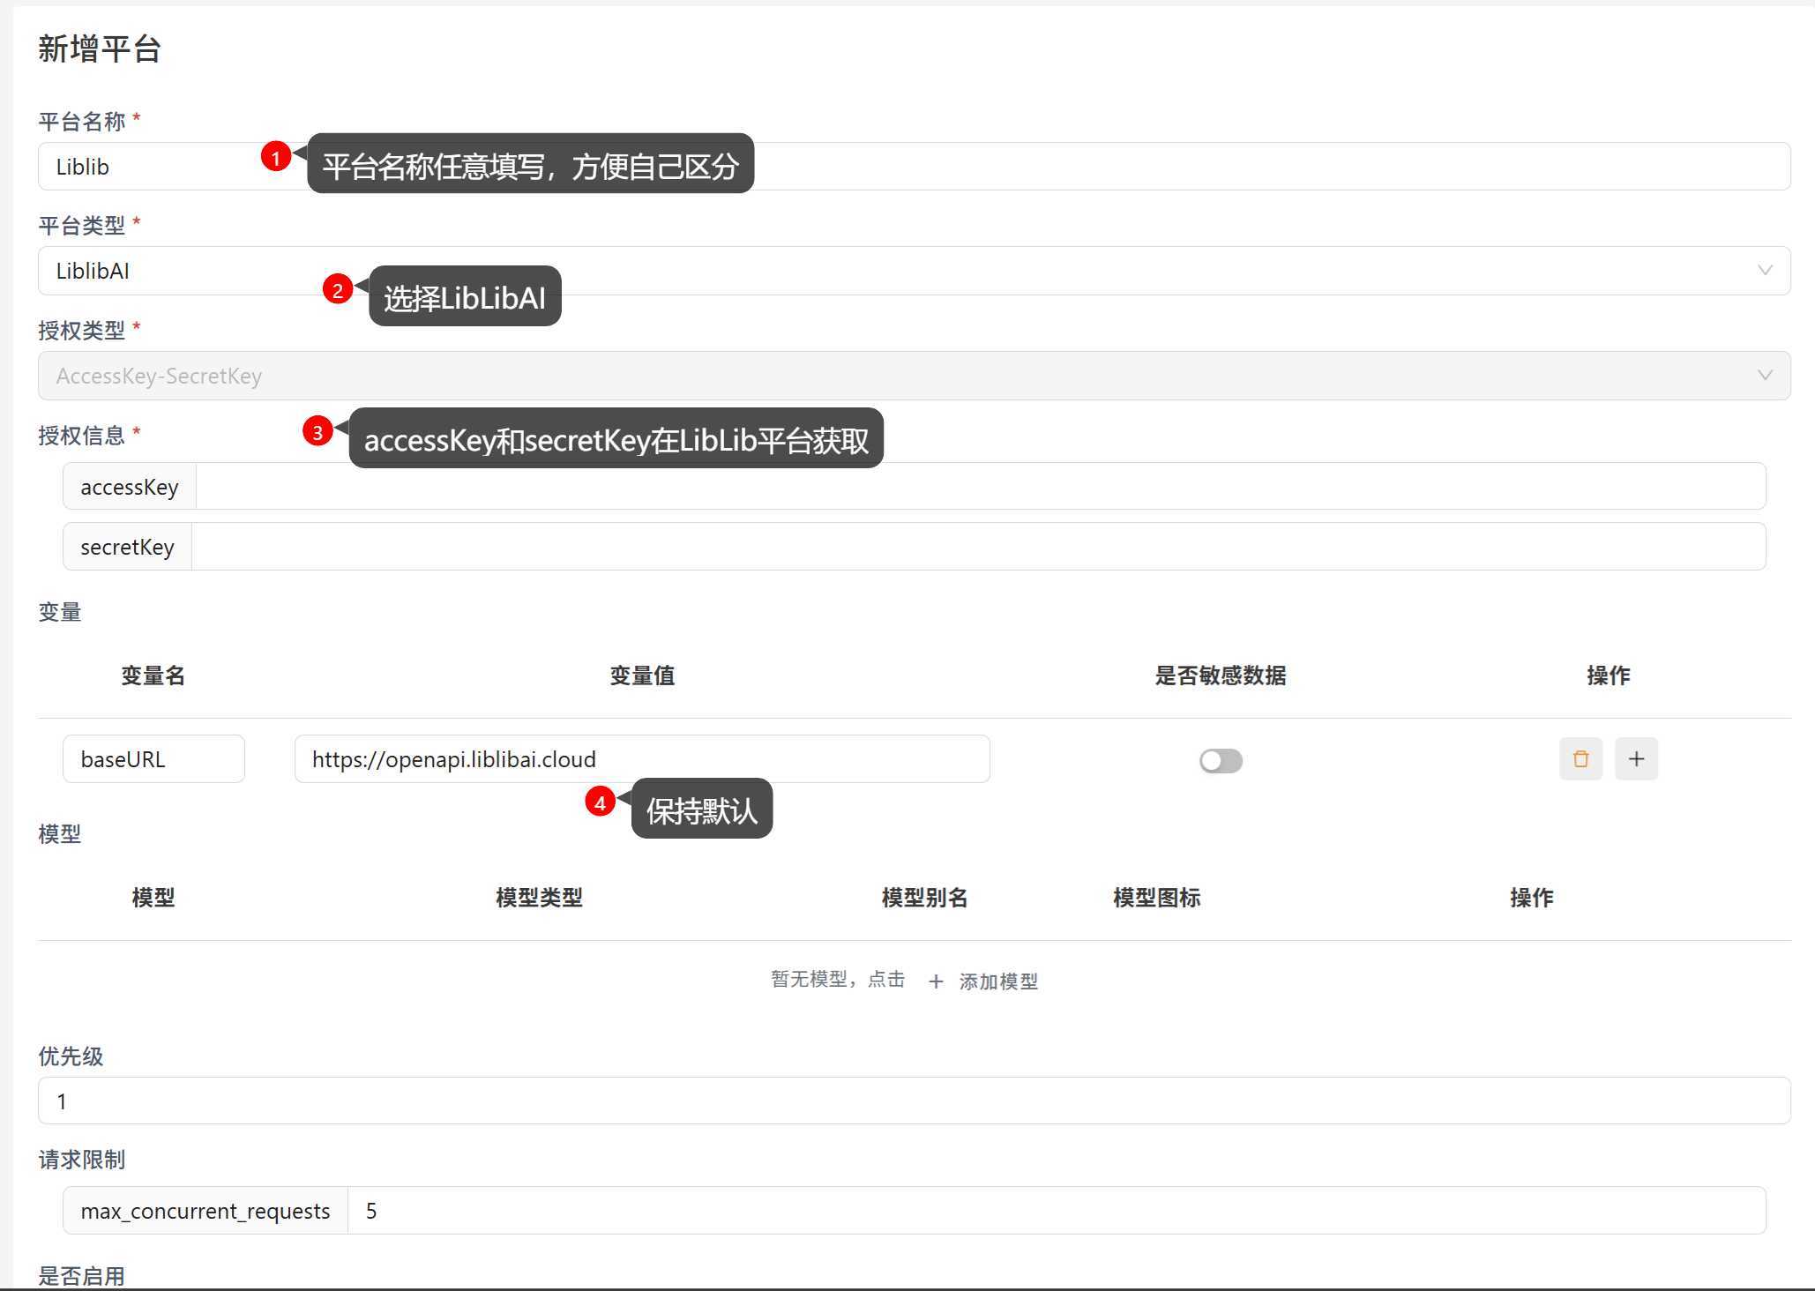This screenshot has height=1291, width=1815.
Task: Edit the max_concurrent_requests value field
Action: point(1057,1210)
